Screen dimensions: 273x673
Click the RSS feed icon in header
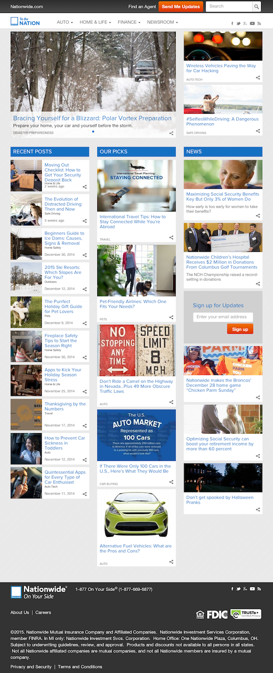pos(259,23)
